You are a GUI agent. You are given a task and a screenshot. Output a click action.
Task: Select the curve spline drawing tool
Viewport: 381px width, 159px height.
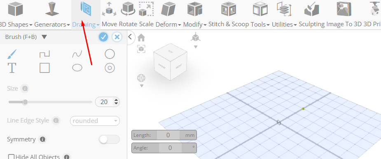[x=77, y=54]
